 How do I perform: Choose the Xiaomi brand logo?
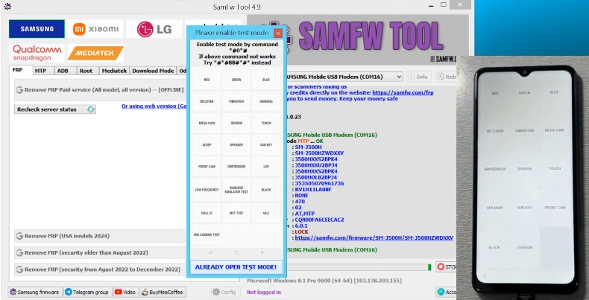pyautogui.click(x=95, y=28)
